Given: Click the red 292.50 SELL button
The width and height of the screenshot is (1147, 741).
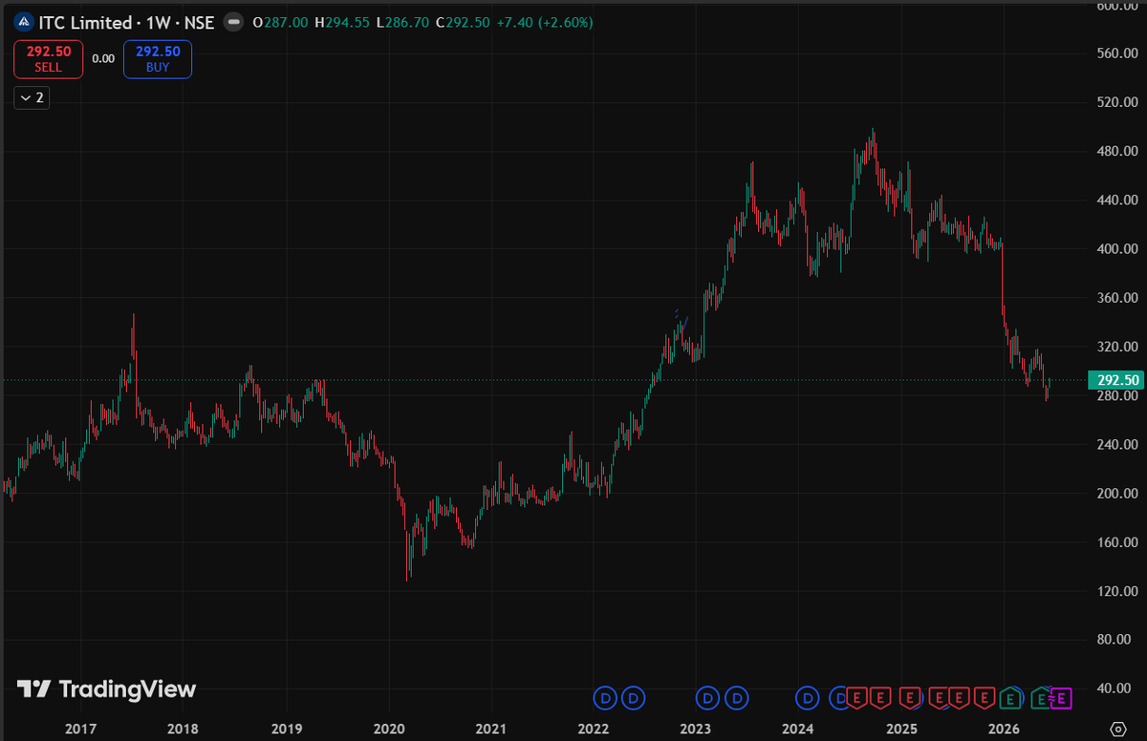Looking at the screenshot, I should pos(48,59).
